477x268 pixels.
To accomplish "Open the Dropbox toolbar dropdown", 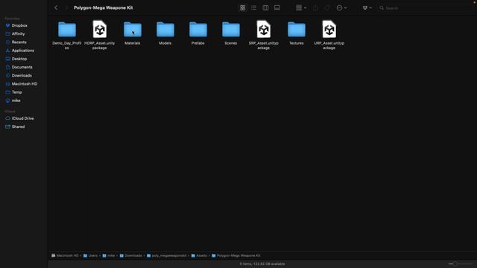I will [367, 8].
